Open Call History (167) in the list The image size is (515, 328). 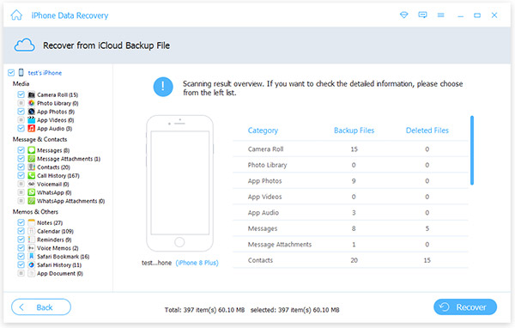(x=58, y=175)
